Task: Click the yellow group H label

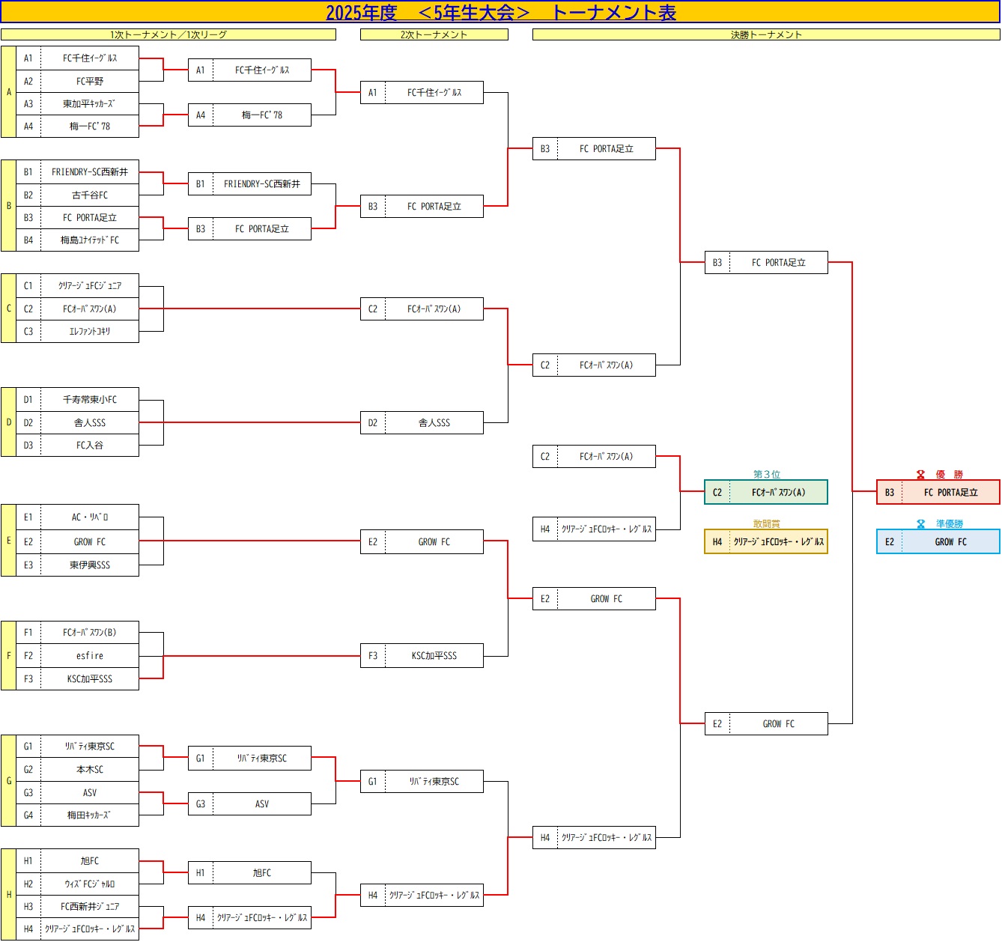Action: (x=9, y=894)
